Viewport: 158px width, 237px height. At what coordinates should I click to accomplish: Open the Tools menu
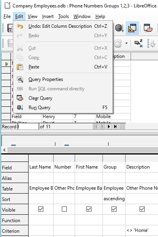63,16
